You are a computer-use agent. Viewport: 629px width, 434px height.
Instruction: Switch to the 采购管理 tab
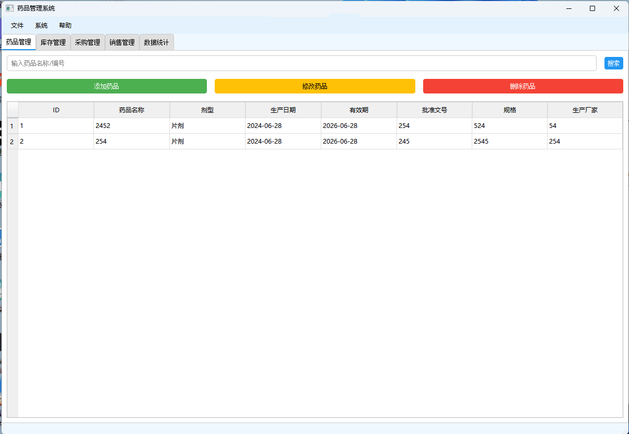pyautogui.click(x=88, y=42)
